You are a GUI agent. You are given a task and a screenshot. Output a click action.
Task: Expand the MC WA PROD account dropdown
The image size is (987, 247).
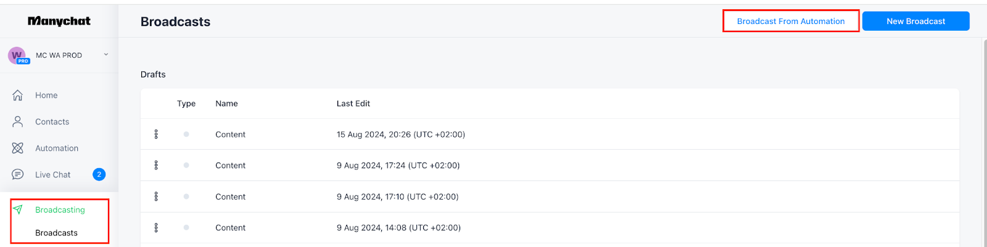106,55
